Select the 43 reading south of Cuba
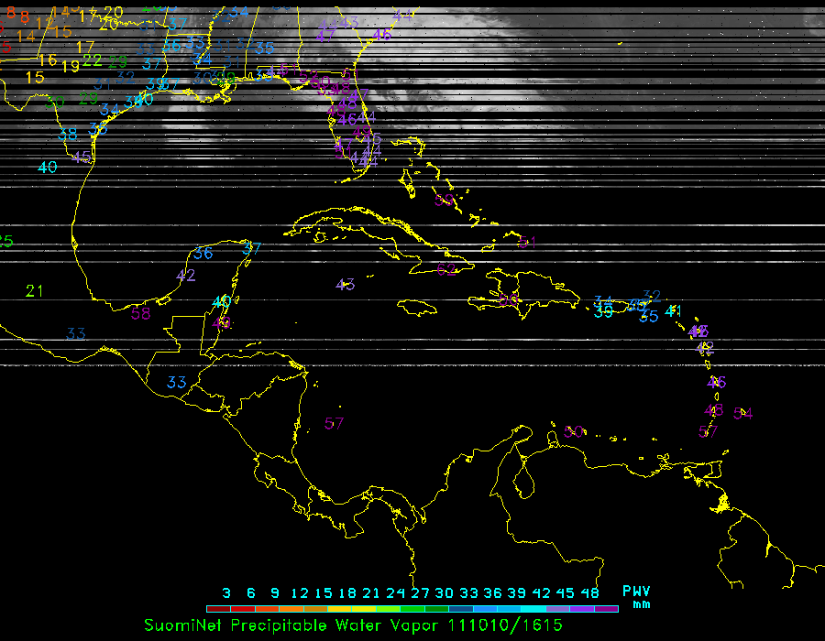The height and width of the screenshot is (641, 825). click(346, 285)
